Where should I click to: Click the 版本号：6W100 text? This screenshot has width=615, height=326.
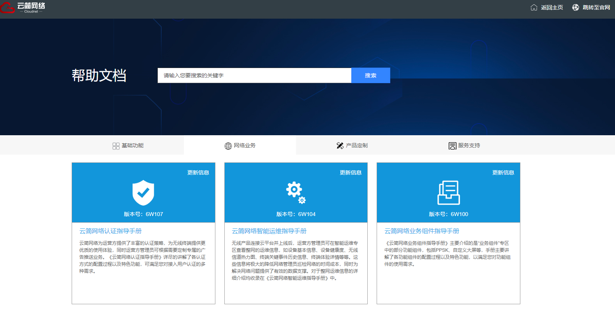449,214
